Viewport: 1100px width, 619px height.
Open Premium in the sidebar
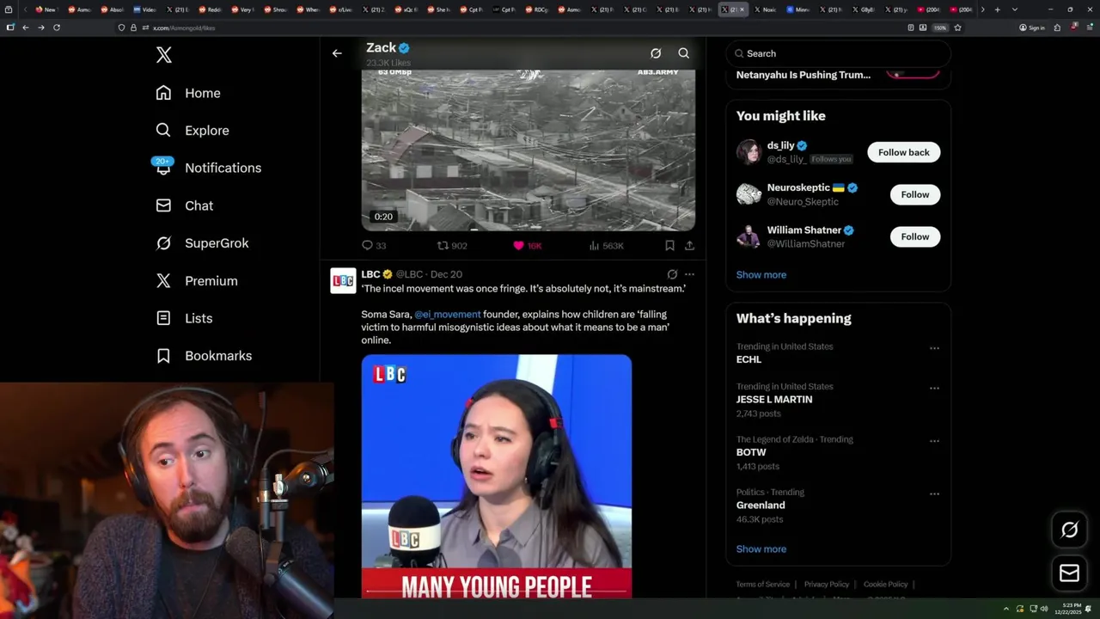[x=196, y=280]
